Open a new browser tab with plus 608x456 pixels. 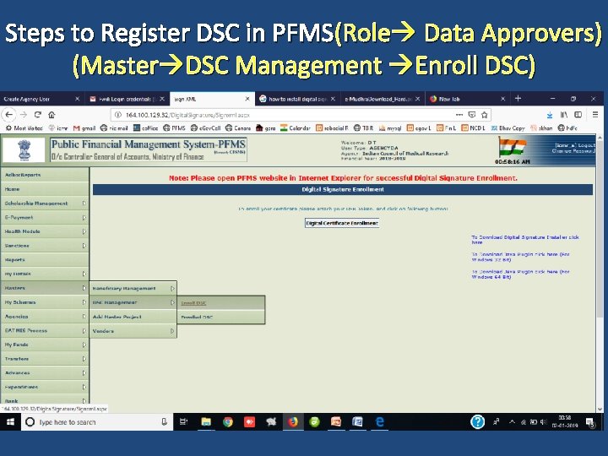518,99
